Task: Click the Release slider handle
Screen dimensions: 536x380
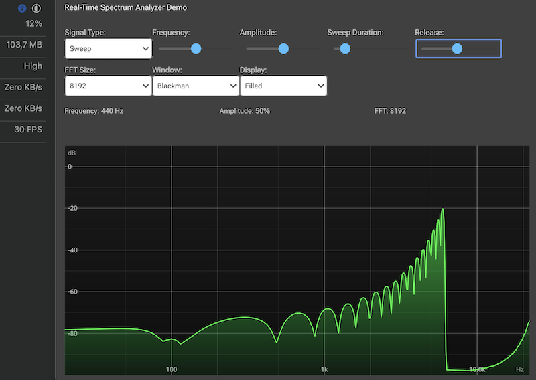Action: click(x=457, y=48)
